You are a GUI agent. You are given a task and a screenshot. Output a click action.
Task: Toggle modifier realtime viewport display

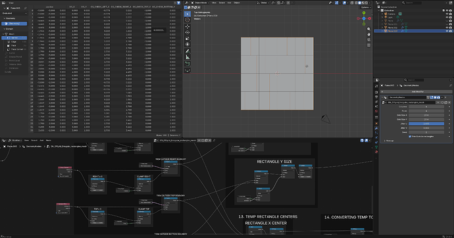pos(435,97)
